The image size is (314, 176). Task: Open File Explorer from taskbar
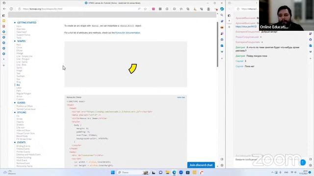(167, 173)
